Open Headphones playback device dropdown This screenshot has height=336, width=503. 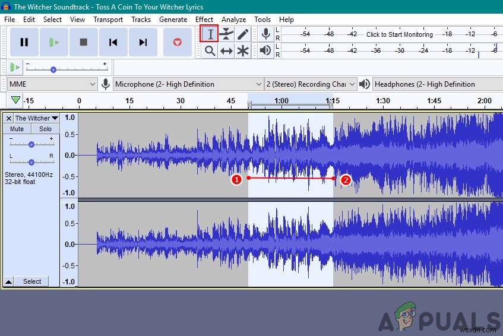[437, 84]
